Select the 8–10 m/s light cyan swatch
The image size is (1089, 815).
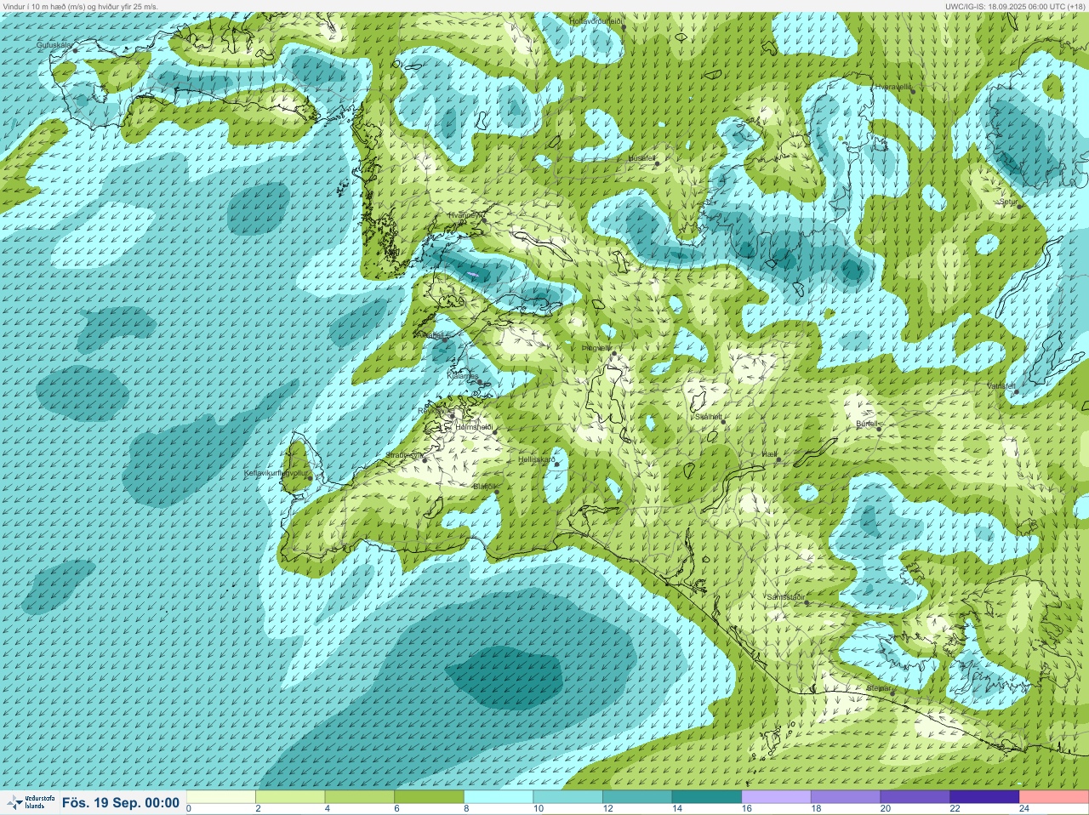point(499,797)
